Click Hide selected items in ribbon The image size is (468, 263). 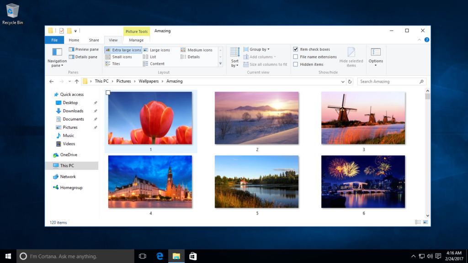[x=351, y=57]
